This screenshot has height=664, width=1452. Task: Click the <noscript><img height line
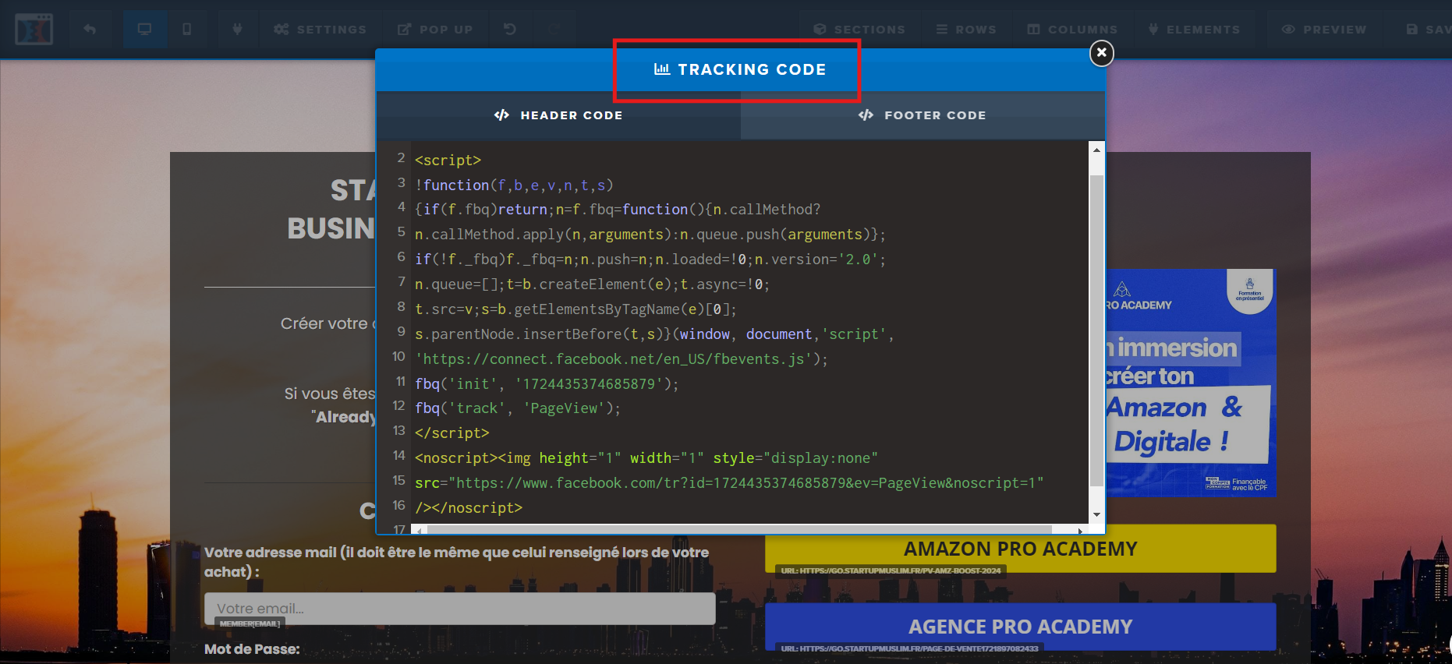[646, 457]
